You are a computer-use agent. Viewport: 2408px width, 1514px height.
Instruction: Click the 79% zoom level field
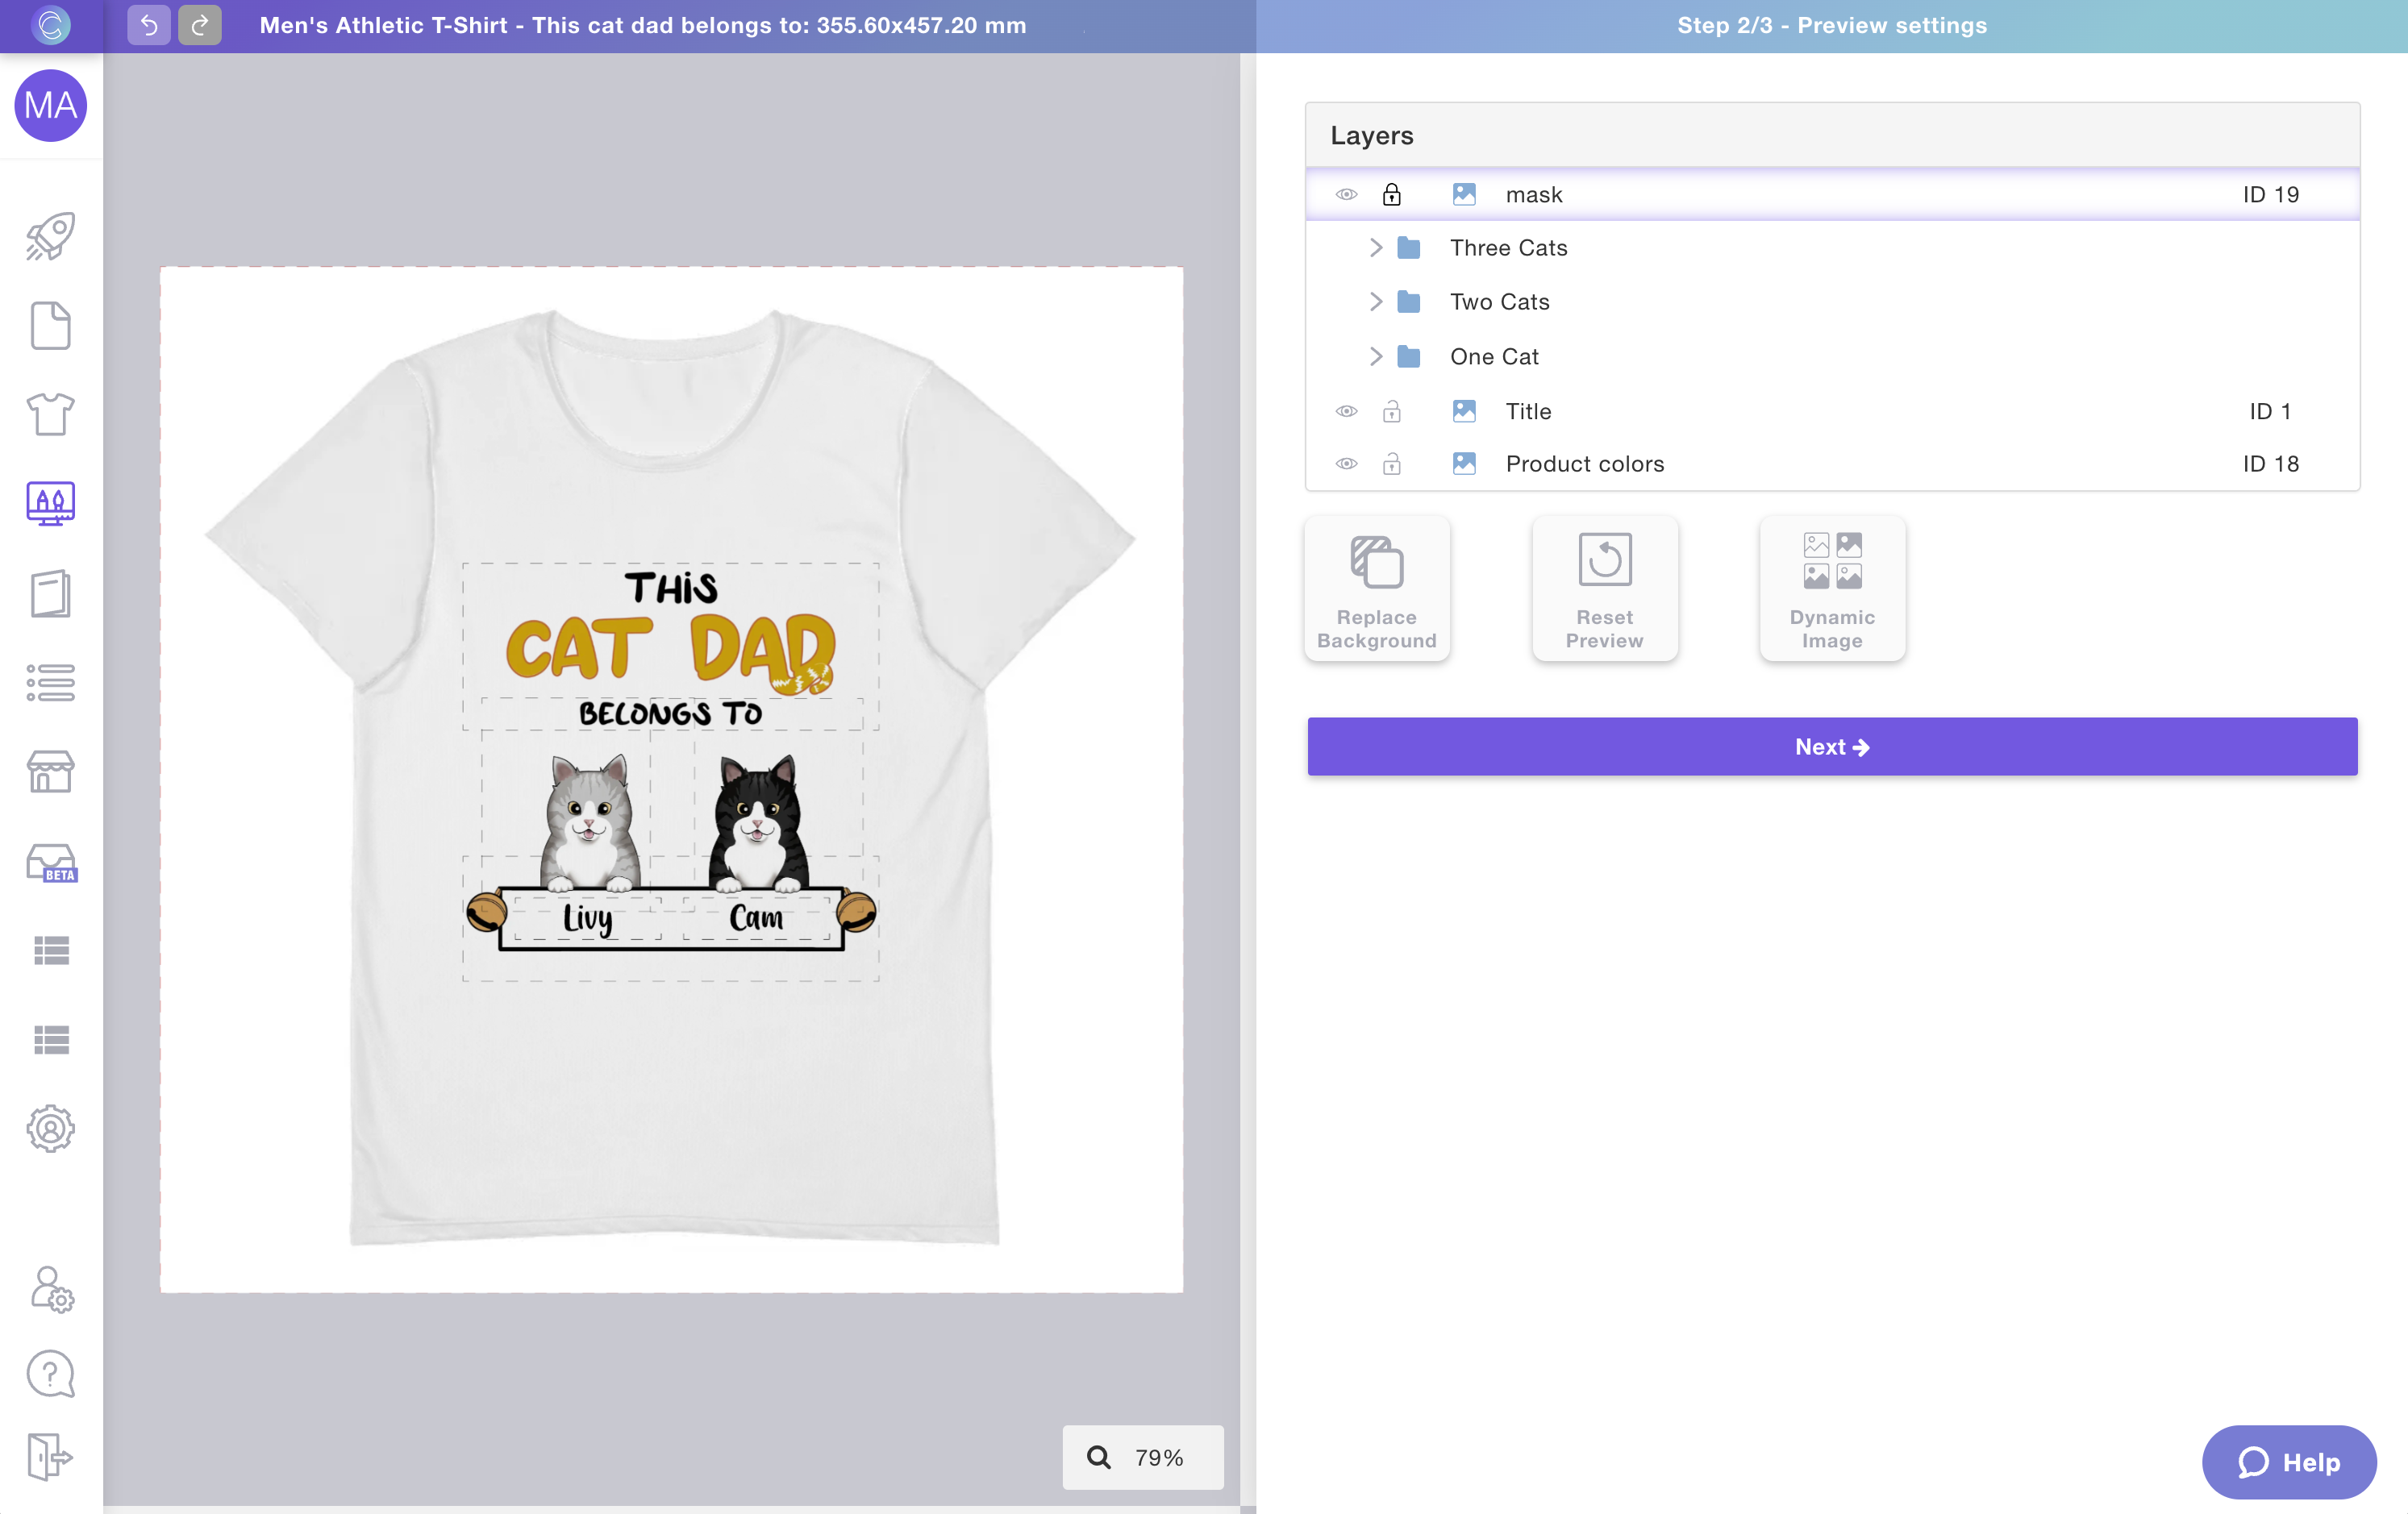(x=1143, y=1457)
